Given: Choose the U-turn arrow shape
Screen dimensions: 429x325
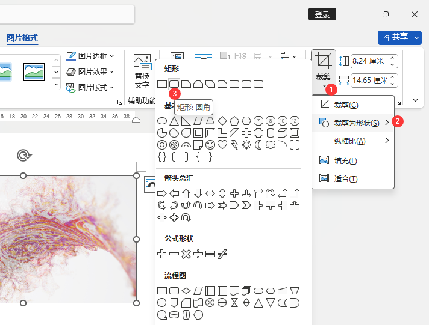Looking at the screenshot, I should pos(271,194).
